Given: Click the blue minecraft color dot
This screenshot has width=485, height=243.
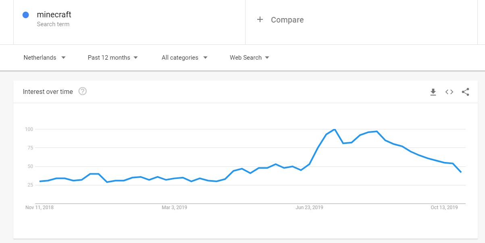Looking at the screenshot, I should tap(25, 15).
